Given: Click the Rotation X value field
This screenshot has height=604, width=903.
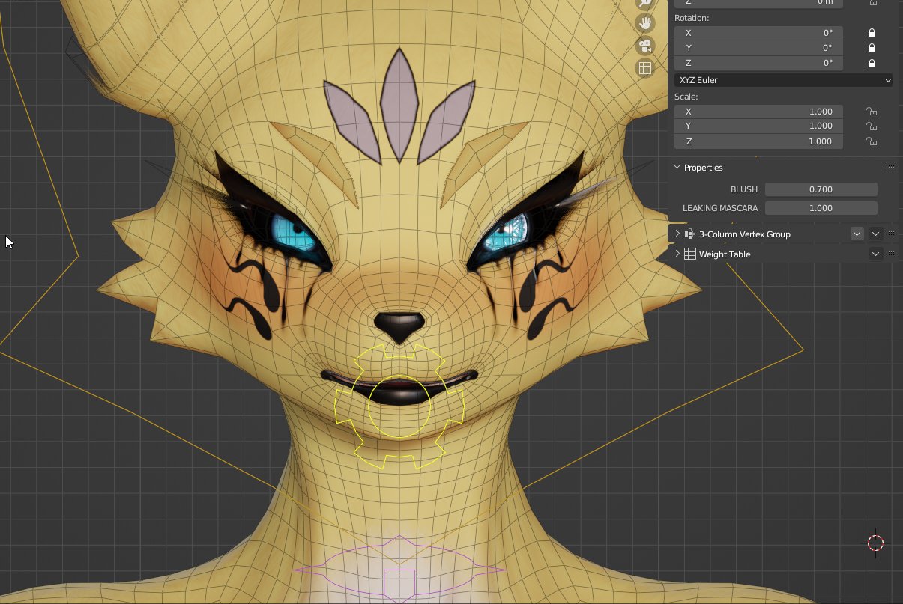Looking at the screenshot, I should click(x=758, y=33).
